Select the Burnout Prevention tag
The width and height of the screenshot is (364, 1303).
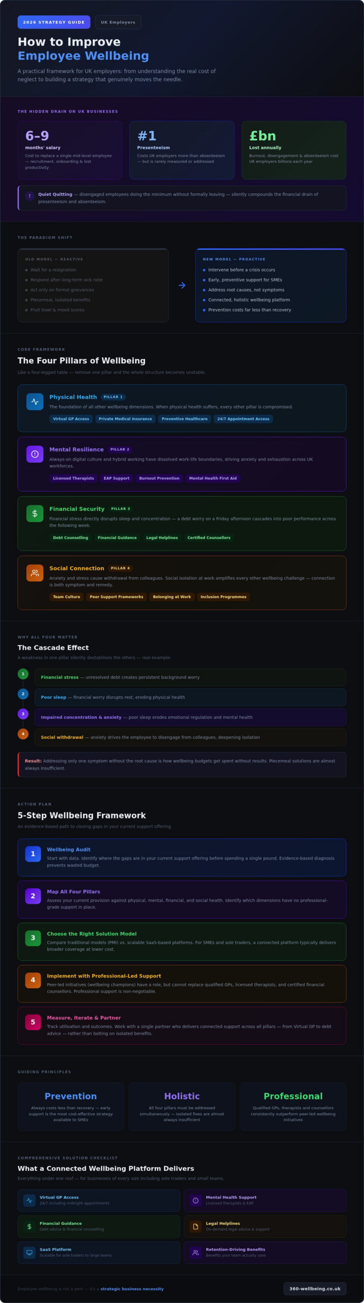pyautogui.click(x=159, y=478)
